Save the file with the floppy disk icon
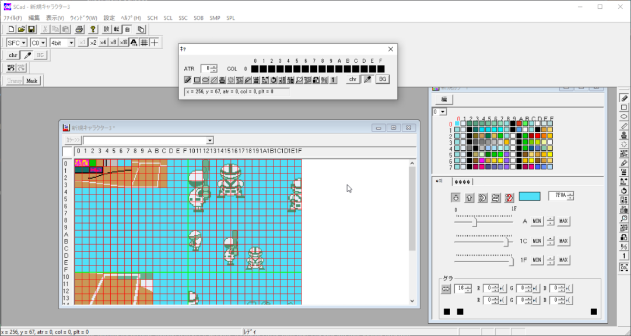 coord(31,29)
